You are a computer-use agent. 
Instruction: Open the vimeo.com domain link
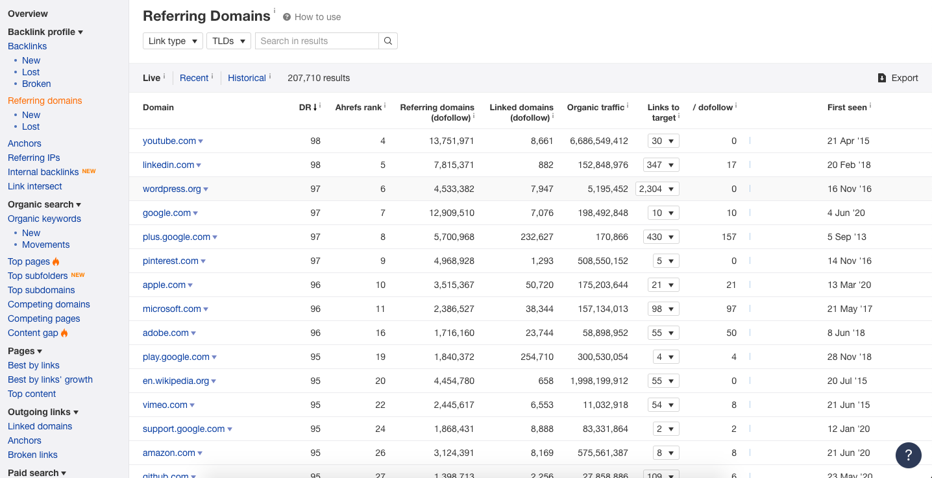[x=165, y=405]
